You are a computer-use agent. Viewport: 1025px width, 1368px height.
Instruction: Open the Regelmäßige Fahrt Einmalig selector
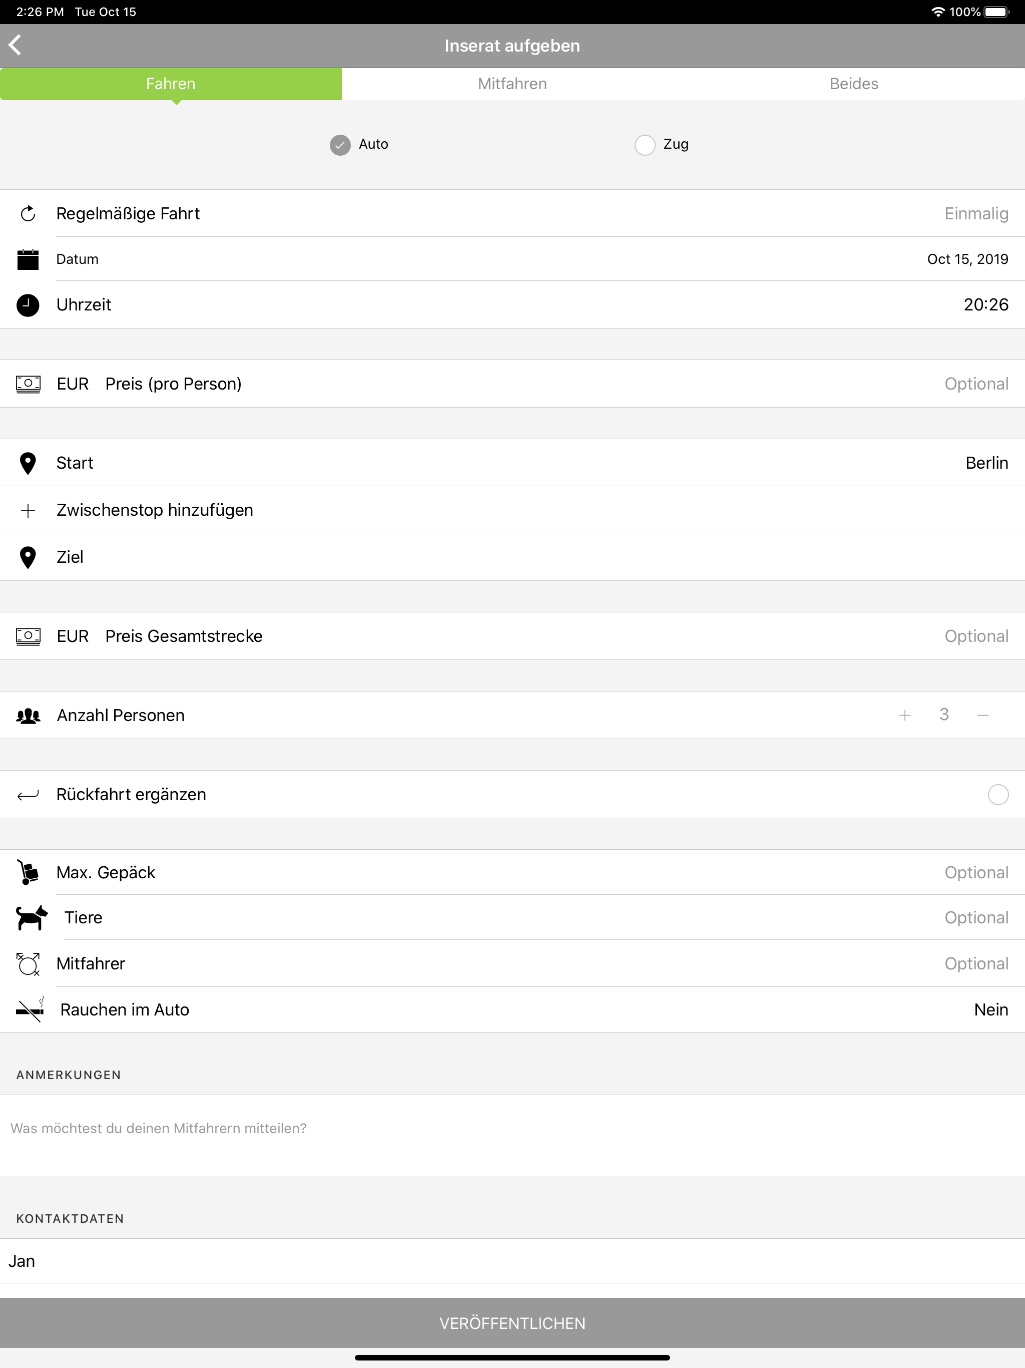tap(975, 214)
